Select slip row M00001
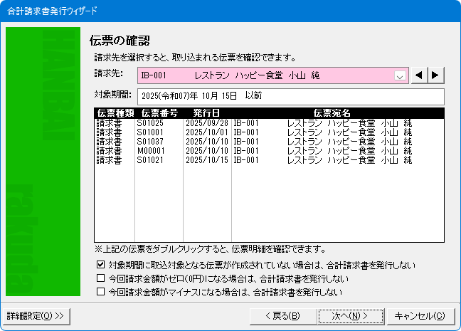 tap(151, 151)
